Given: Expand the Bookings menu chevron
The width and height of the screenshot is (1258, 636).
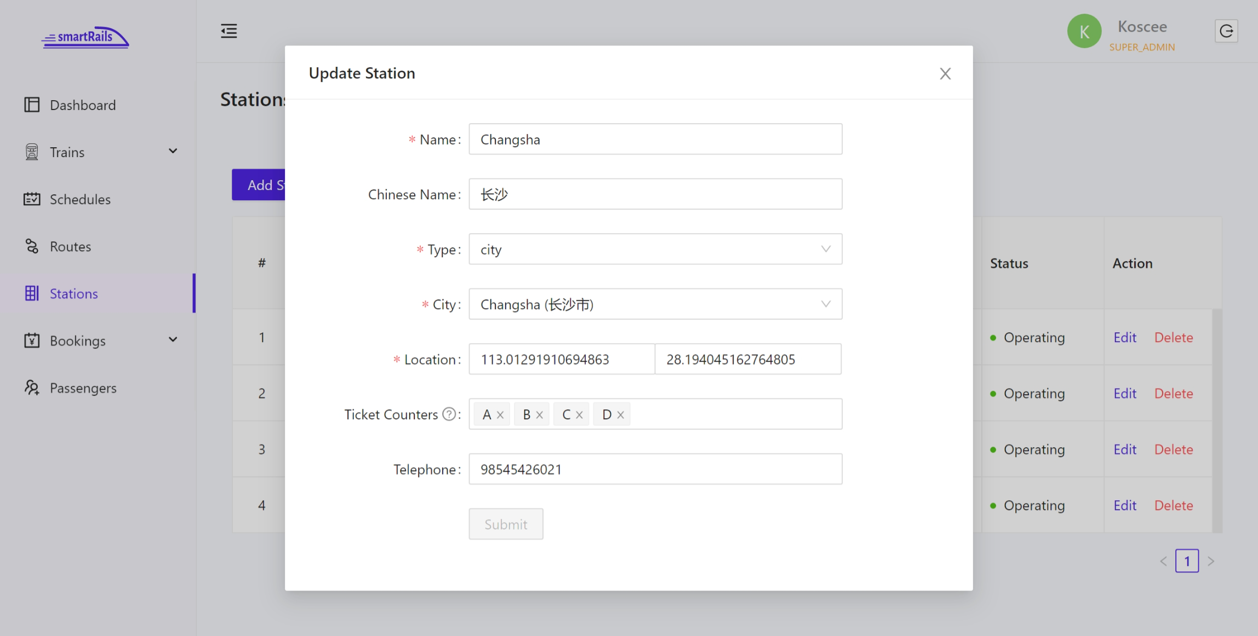Looking at the screenshot, I should coord(173,340).
